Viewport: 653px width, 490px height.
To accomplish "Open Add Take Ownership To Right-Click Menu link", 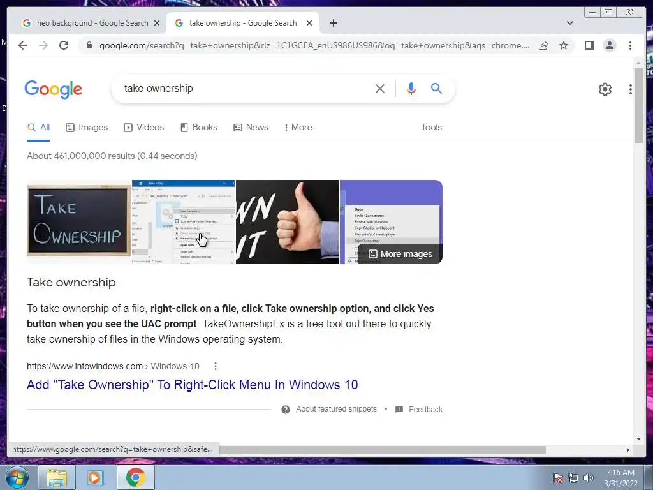I will [x=192, y=385].
